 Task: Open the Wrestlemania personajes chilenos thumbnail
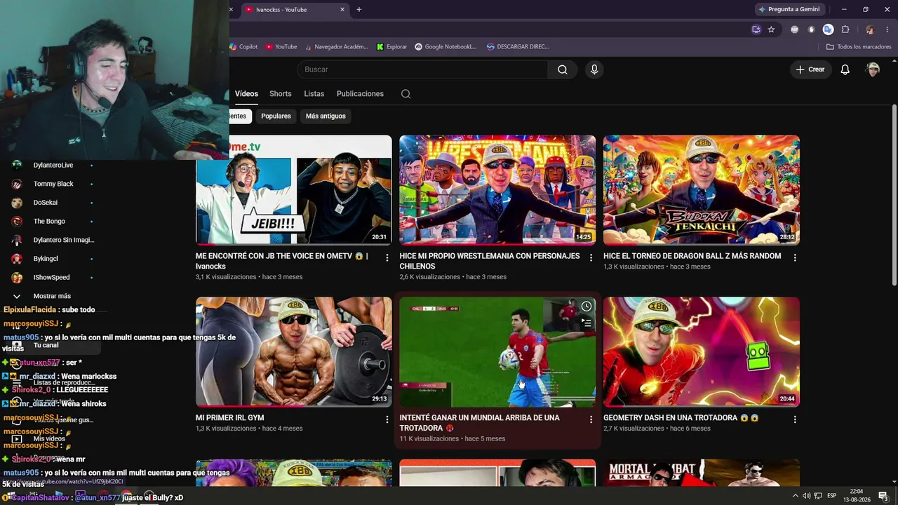497,189
